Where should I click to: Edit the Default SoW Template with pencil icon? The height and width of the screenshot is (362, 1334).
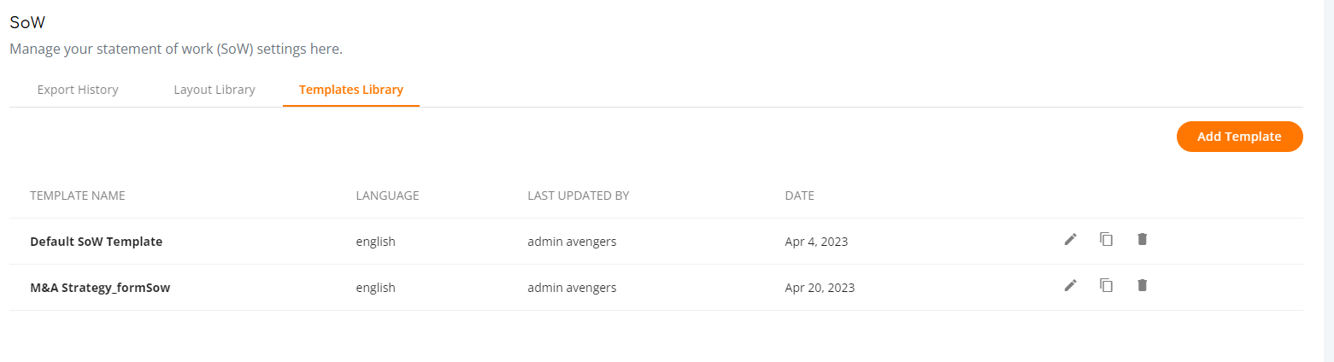(1070, 240)
